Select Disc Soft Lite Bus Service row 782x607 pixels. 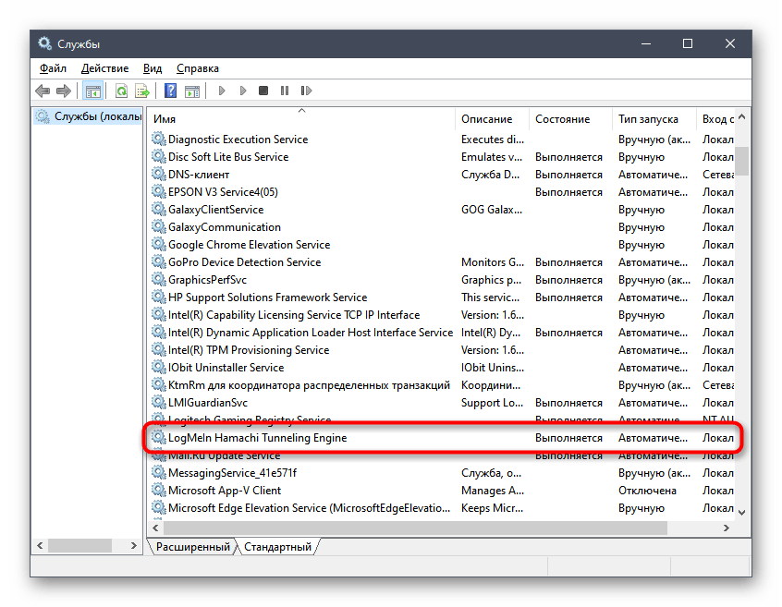(x=442, y=156)
